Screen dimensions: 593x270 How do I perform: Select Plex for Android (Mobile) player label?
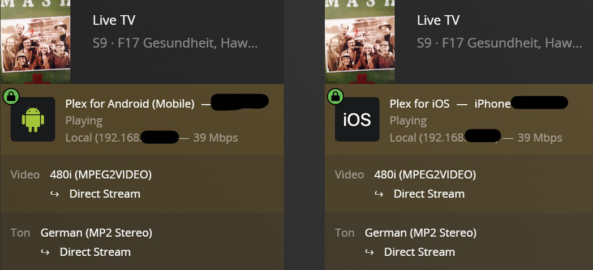point(130,104)
